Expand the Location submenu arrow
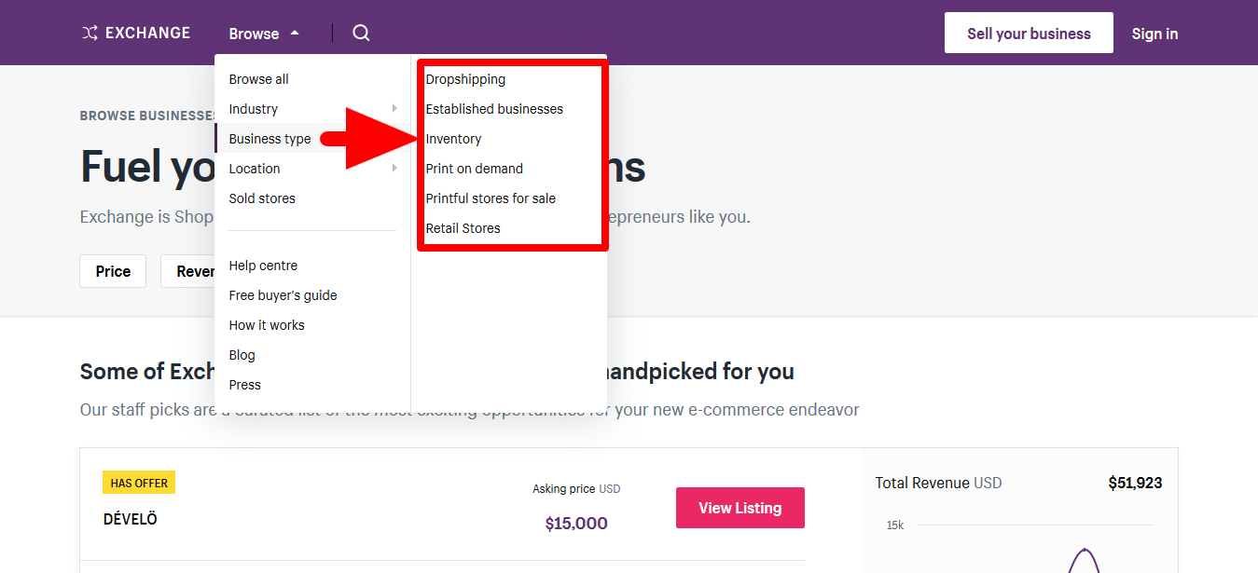Image resolution: width=1258 pixels, height=573 pixels. (395, 169)
